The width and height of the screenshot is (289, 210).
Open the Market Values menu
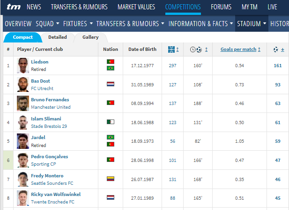point(136,7)
